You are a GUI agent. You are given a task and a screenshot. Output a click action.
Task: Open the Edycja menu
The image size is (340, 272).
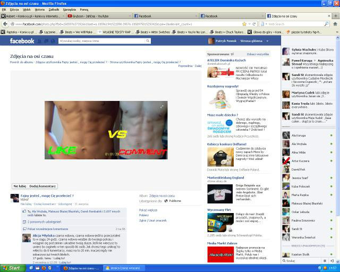14,10
